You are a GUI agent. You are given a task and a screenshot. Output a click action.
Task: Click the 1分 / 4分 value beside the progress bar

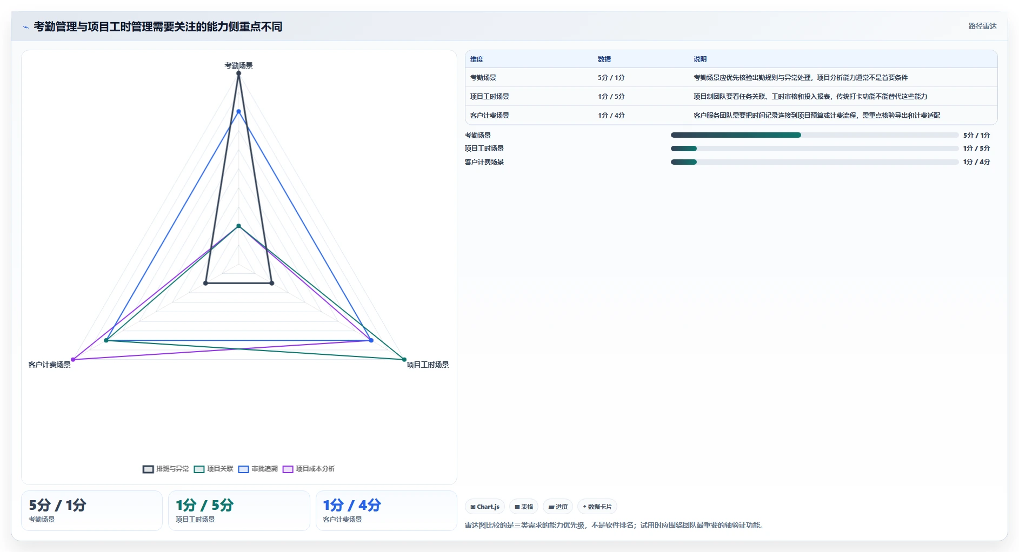[x=976, y=162]
